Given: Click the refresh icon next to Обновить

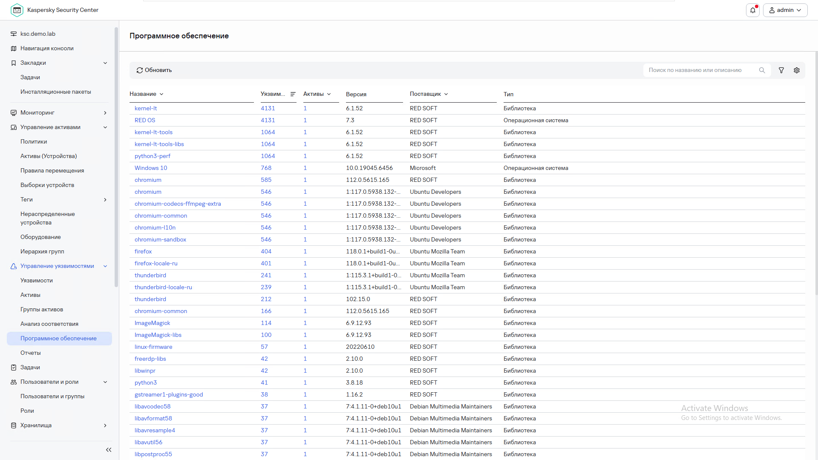Looking at the screenshot, I should click(x=139, y=70).
